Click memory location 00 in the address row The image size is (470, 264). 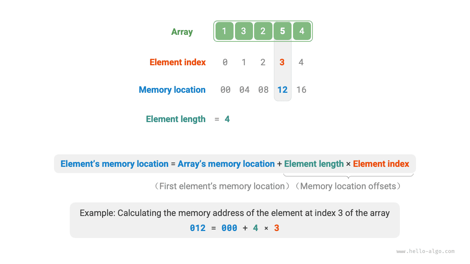coord(225,90)
